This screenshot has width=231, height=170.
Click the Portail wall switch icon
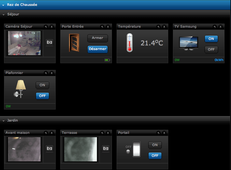tap(137, 149)
